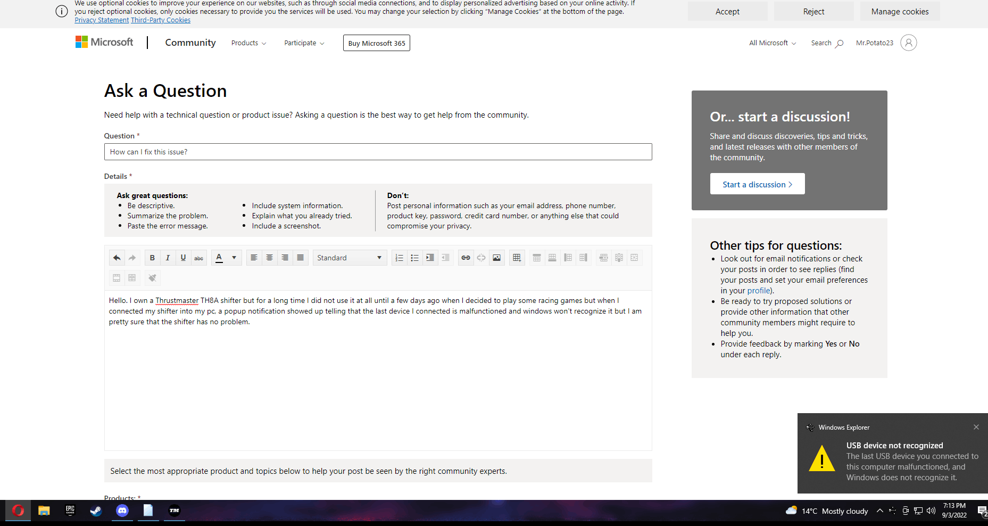Expand the Participate menu

304,43
